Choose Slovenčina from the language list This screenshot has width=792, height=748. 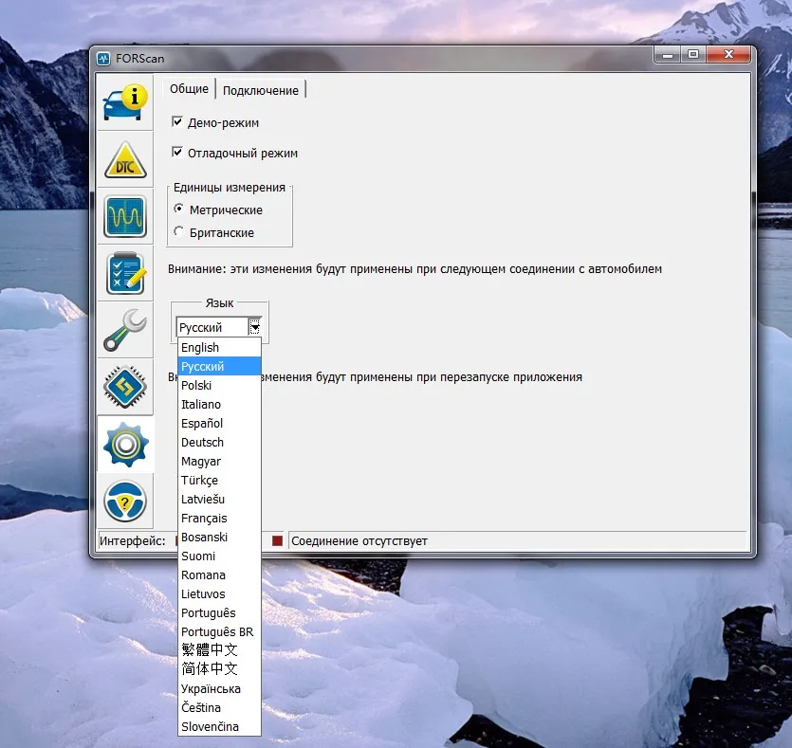pos(219,727)
